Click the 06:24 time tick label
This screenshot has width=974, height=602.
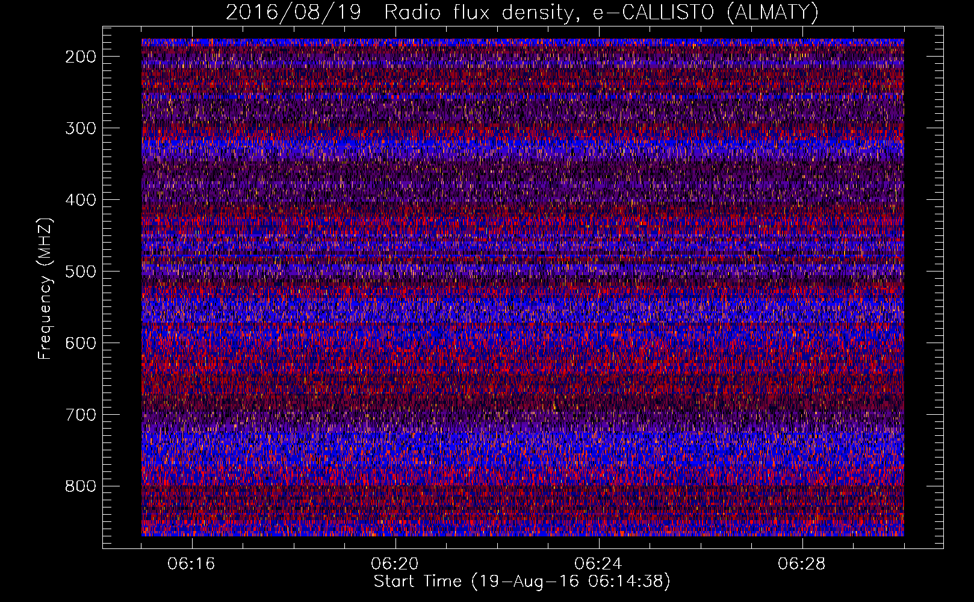[x=598, y=564]
